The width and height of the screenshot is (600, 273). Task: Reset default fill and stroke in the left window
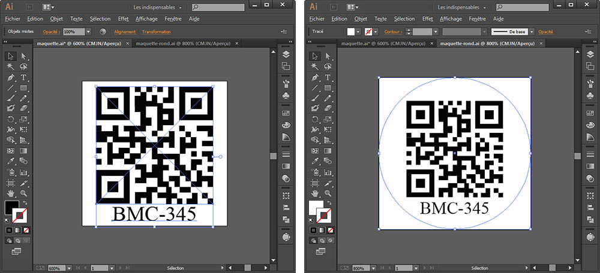(x=7, y=221)
